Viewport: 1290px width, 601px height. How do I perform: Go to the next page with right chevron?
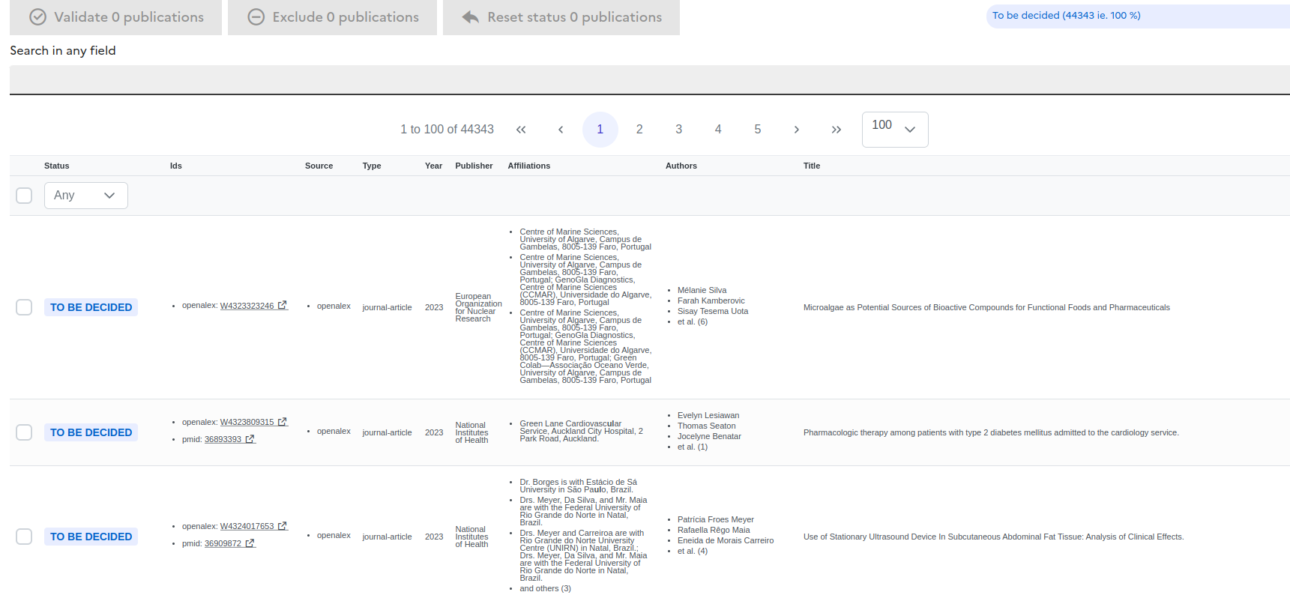coord(796,130)
